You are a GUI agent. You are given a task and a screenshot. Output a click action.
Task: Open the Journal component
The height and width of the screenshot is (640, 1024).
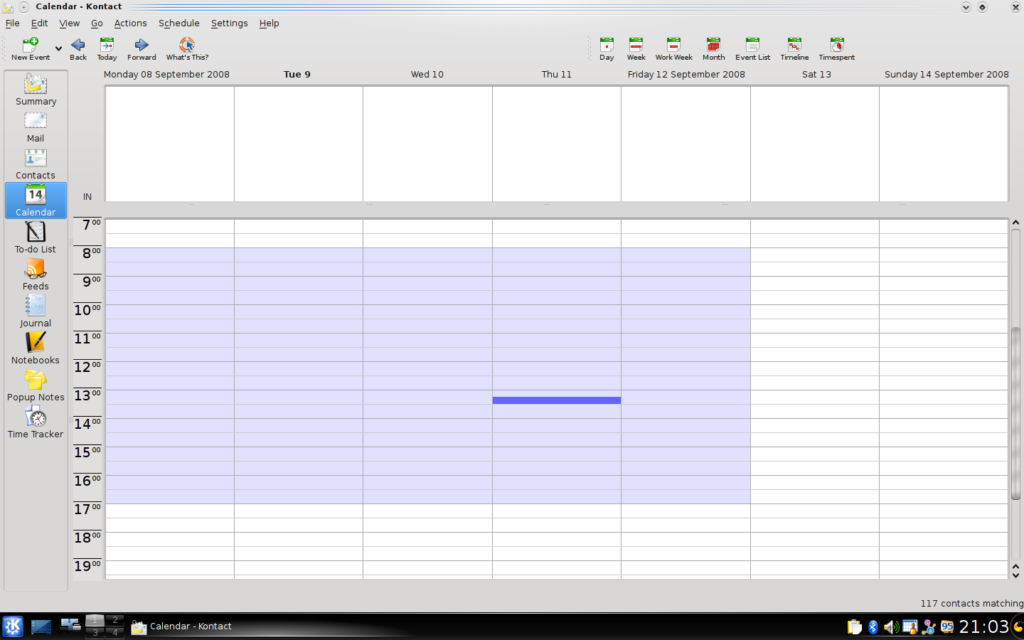pos(36,311)
